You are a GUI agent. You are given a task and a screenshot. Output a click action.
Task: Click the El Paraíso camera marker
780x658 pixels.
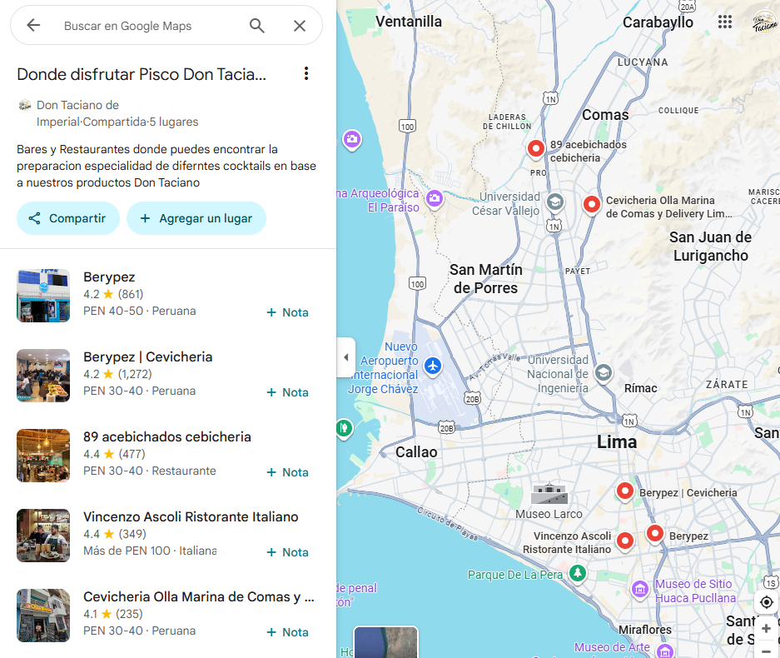point(435,198)
